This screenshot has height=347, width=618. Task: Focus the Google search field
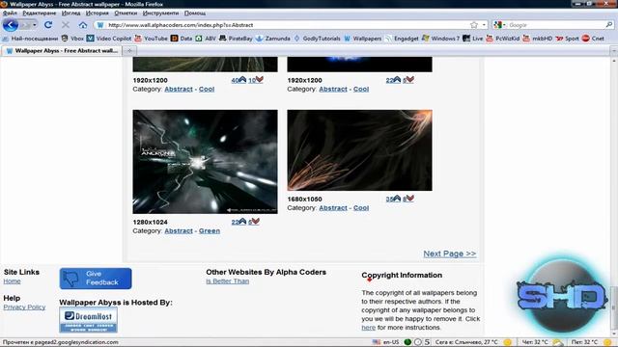pos(556,25)
